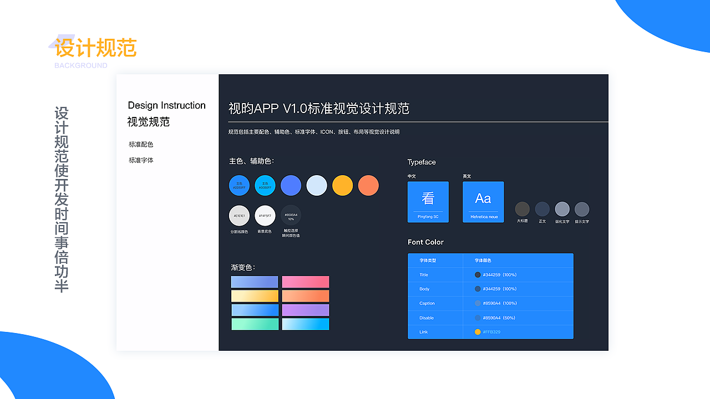Click the color dot in Disable row
This screenshot has height=399, width=710.
(x=478, y=318)
